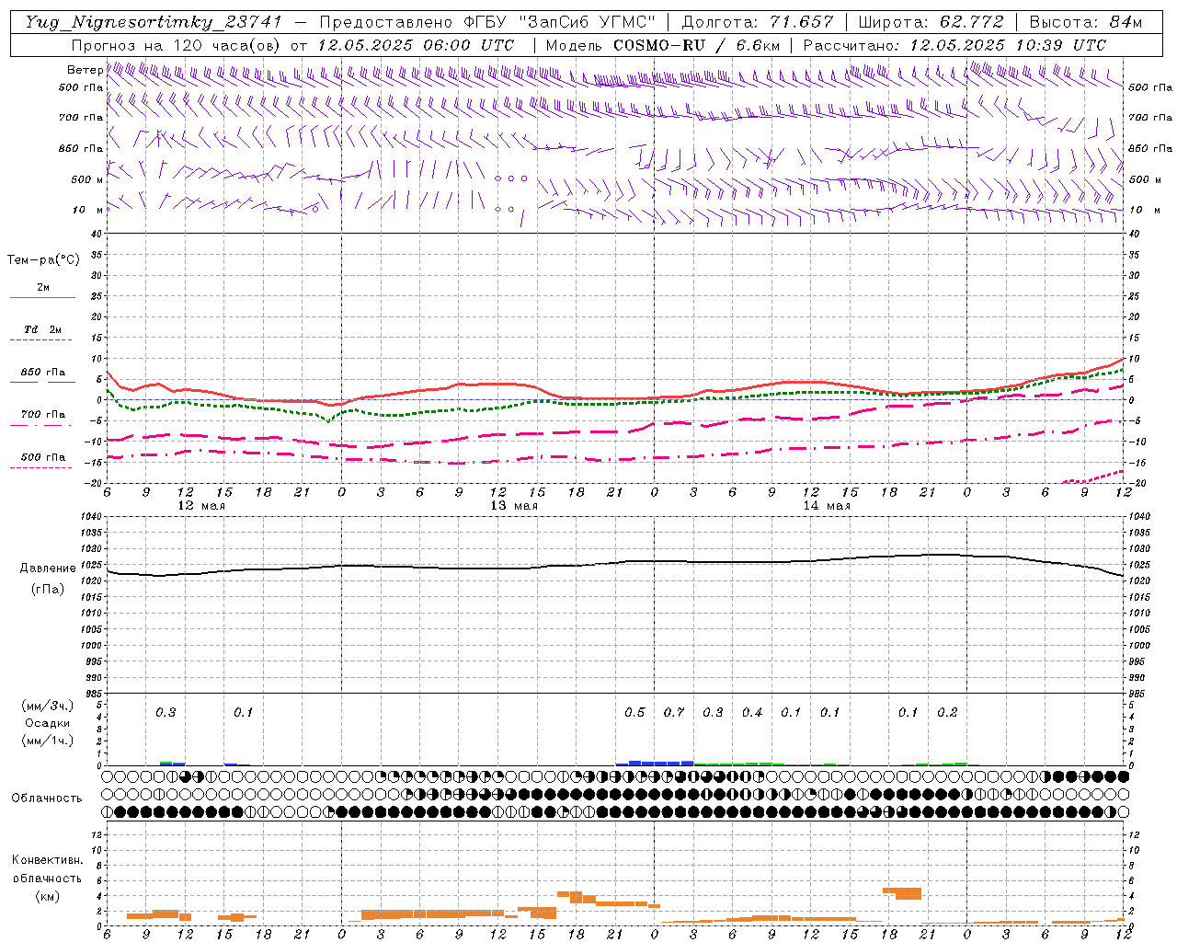Click the elevation label Высота: 84м
This screenshot has height=942, width=1177.
[x=1086, y=22]
